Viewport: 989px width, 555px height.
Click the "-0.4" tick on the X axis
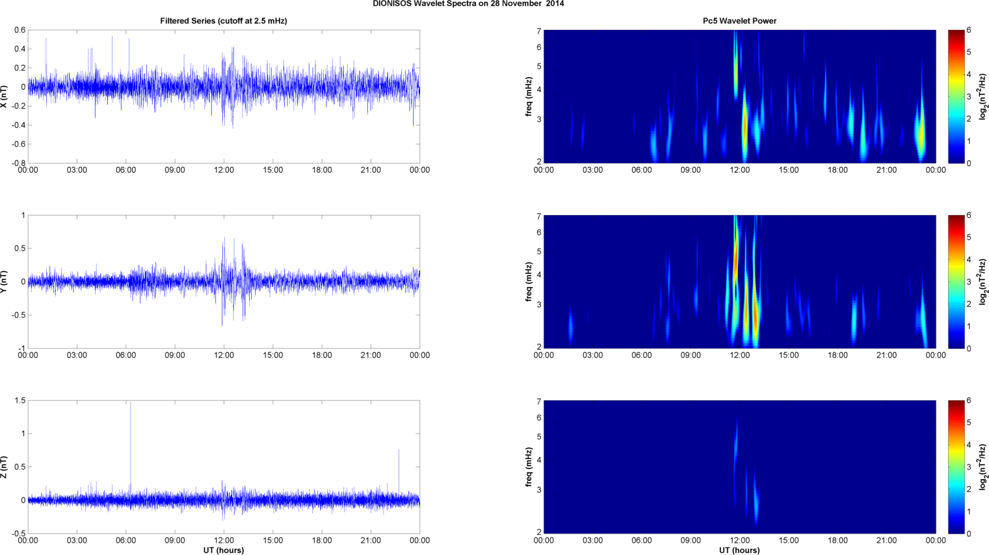click(x=18, y=125)
